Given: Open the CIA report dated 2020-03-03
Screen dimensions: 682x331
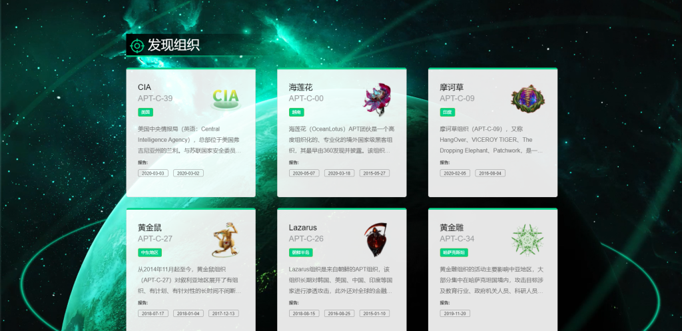Looking at the screenshot, I should 153,173.
